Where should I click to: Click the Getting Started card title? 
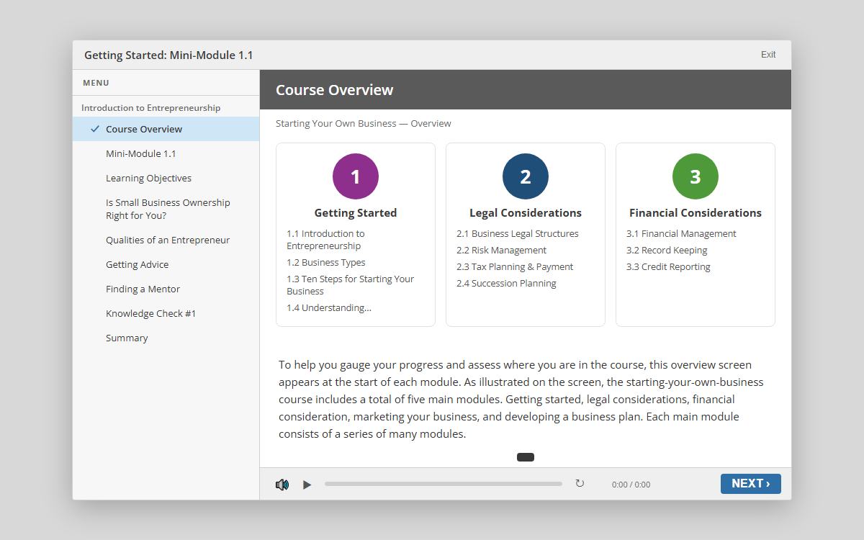point(356,213)
